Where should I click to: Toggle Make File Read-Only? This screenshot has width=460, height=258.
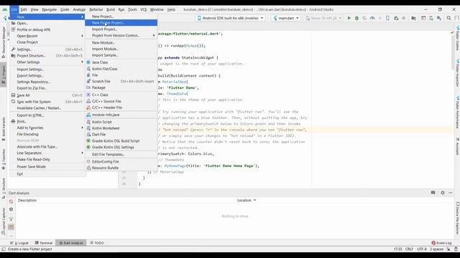click(47, 159)
